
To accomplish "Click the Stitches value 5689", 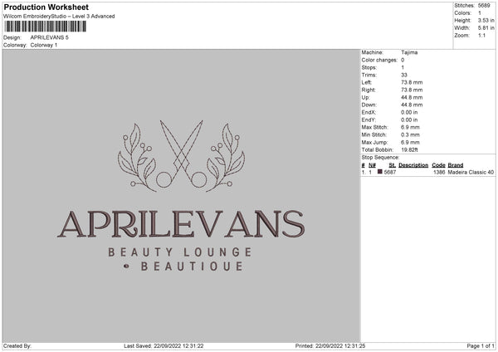I will point(484,6).
